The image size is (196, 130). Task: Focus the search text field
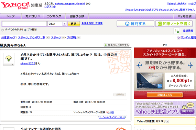click(24, 24)
